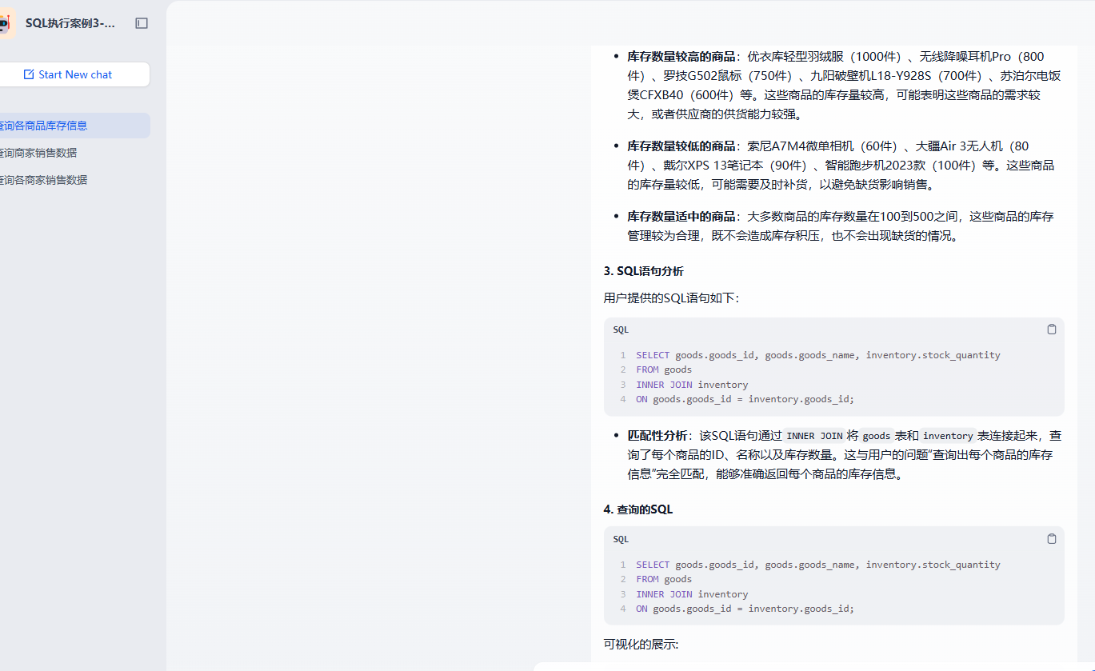Click the SQL language label of second code block
1095x671 pixels.
tap(621, 539)
